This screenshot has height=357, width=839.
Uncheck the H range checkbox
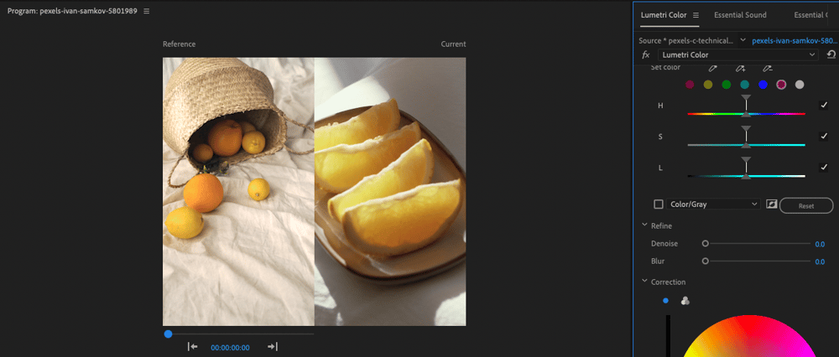[824, 106]
